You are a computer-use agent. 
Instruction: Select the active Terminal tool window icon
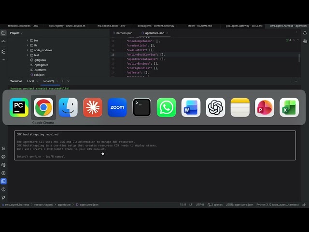click(x=3, y=181)
